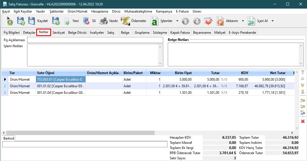This screenshot has height=161, width=307.
Task: Click the İçeri Al import icon
Action: point(251,21)
